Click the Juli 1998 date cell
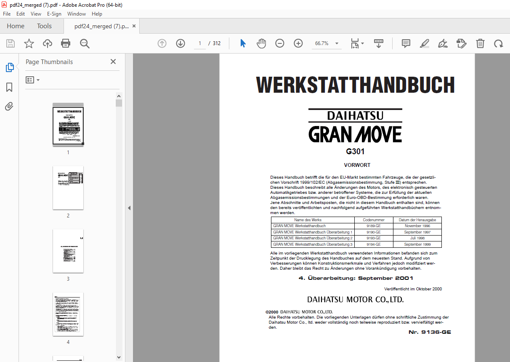The width and height of the screenshot is (510, 362). [x=417, y=238]
